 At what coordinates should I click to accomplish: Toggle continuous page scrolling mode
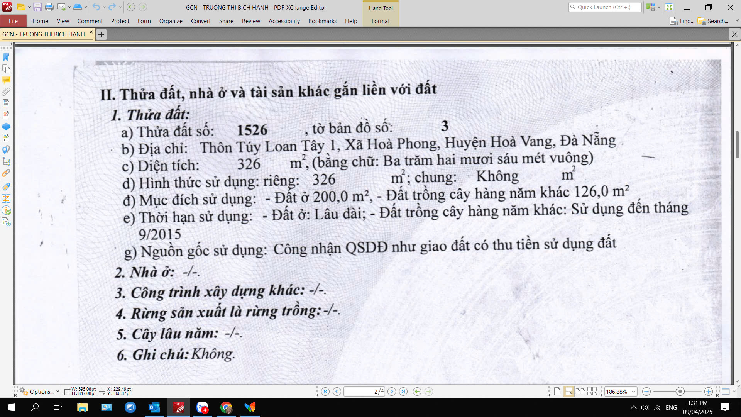click(569, 391)
